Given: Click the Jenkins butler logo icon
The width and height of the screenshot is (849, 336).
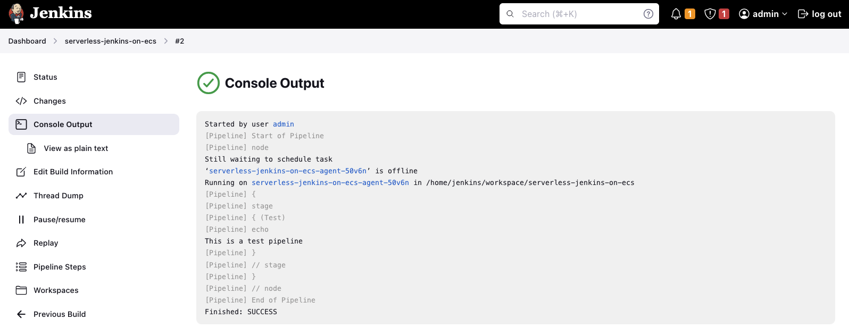Looking at the screenshot, I should click(16, 14).
